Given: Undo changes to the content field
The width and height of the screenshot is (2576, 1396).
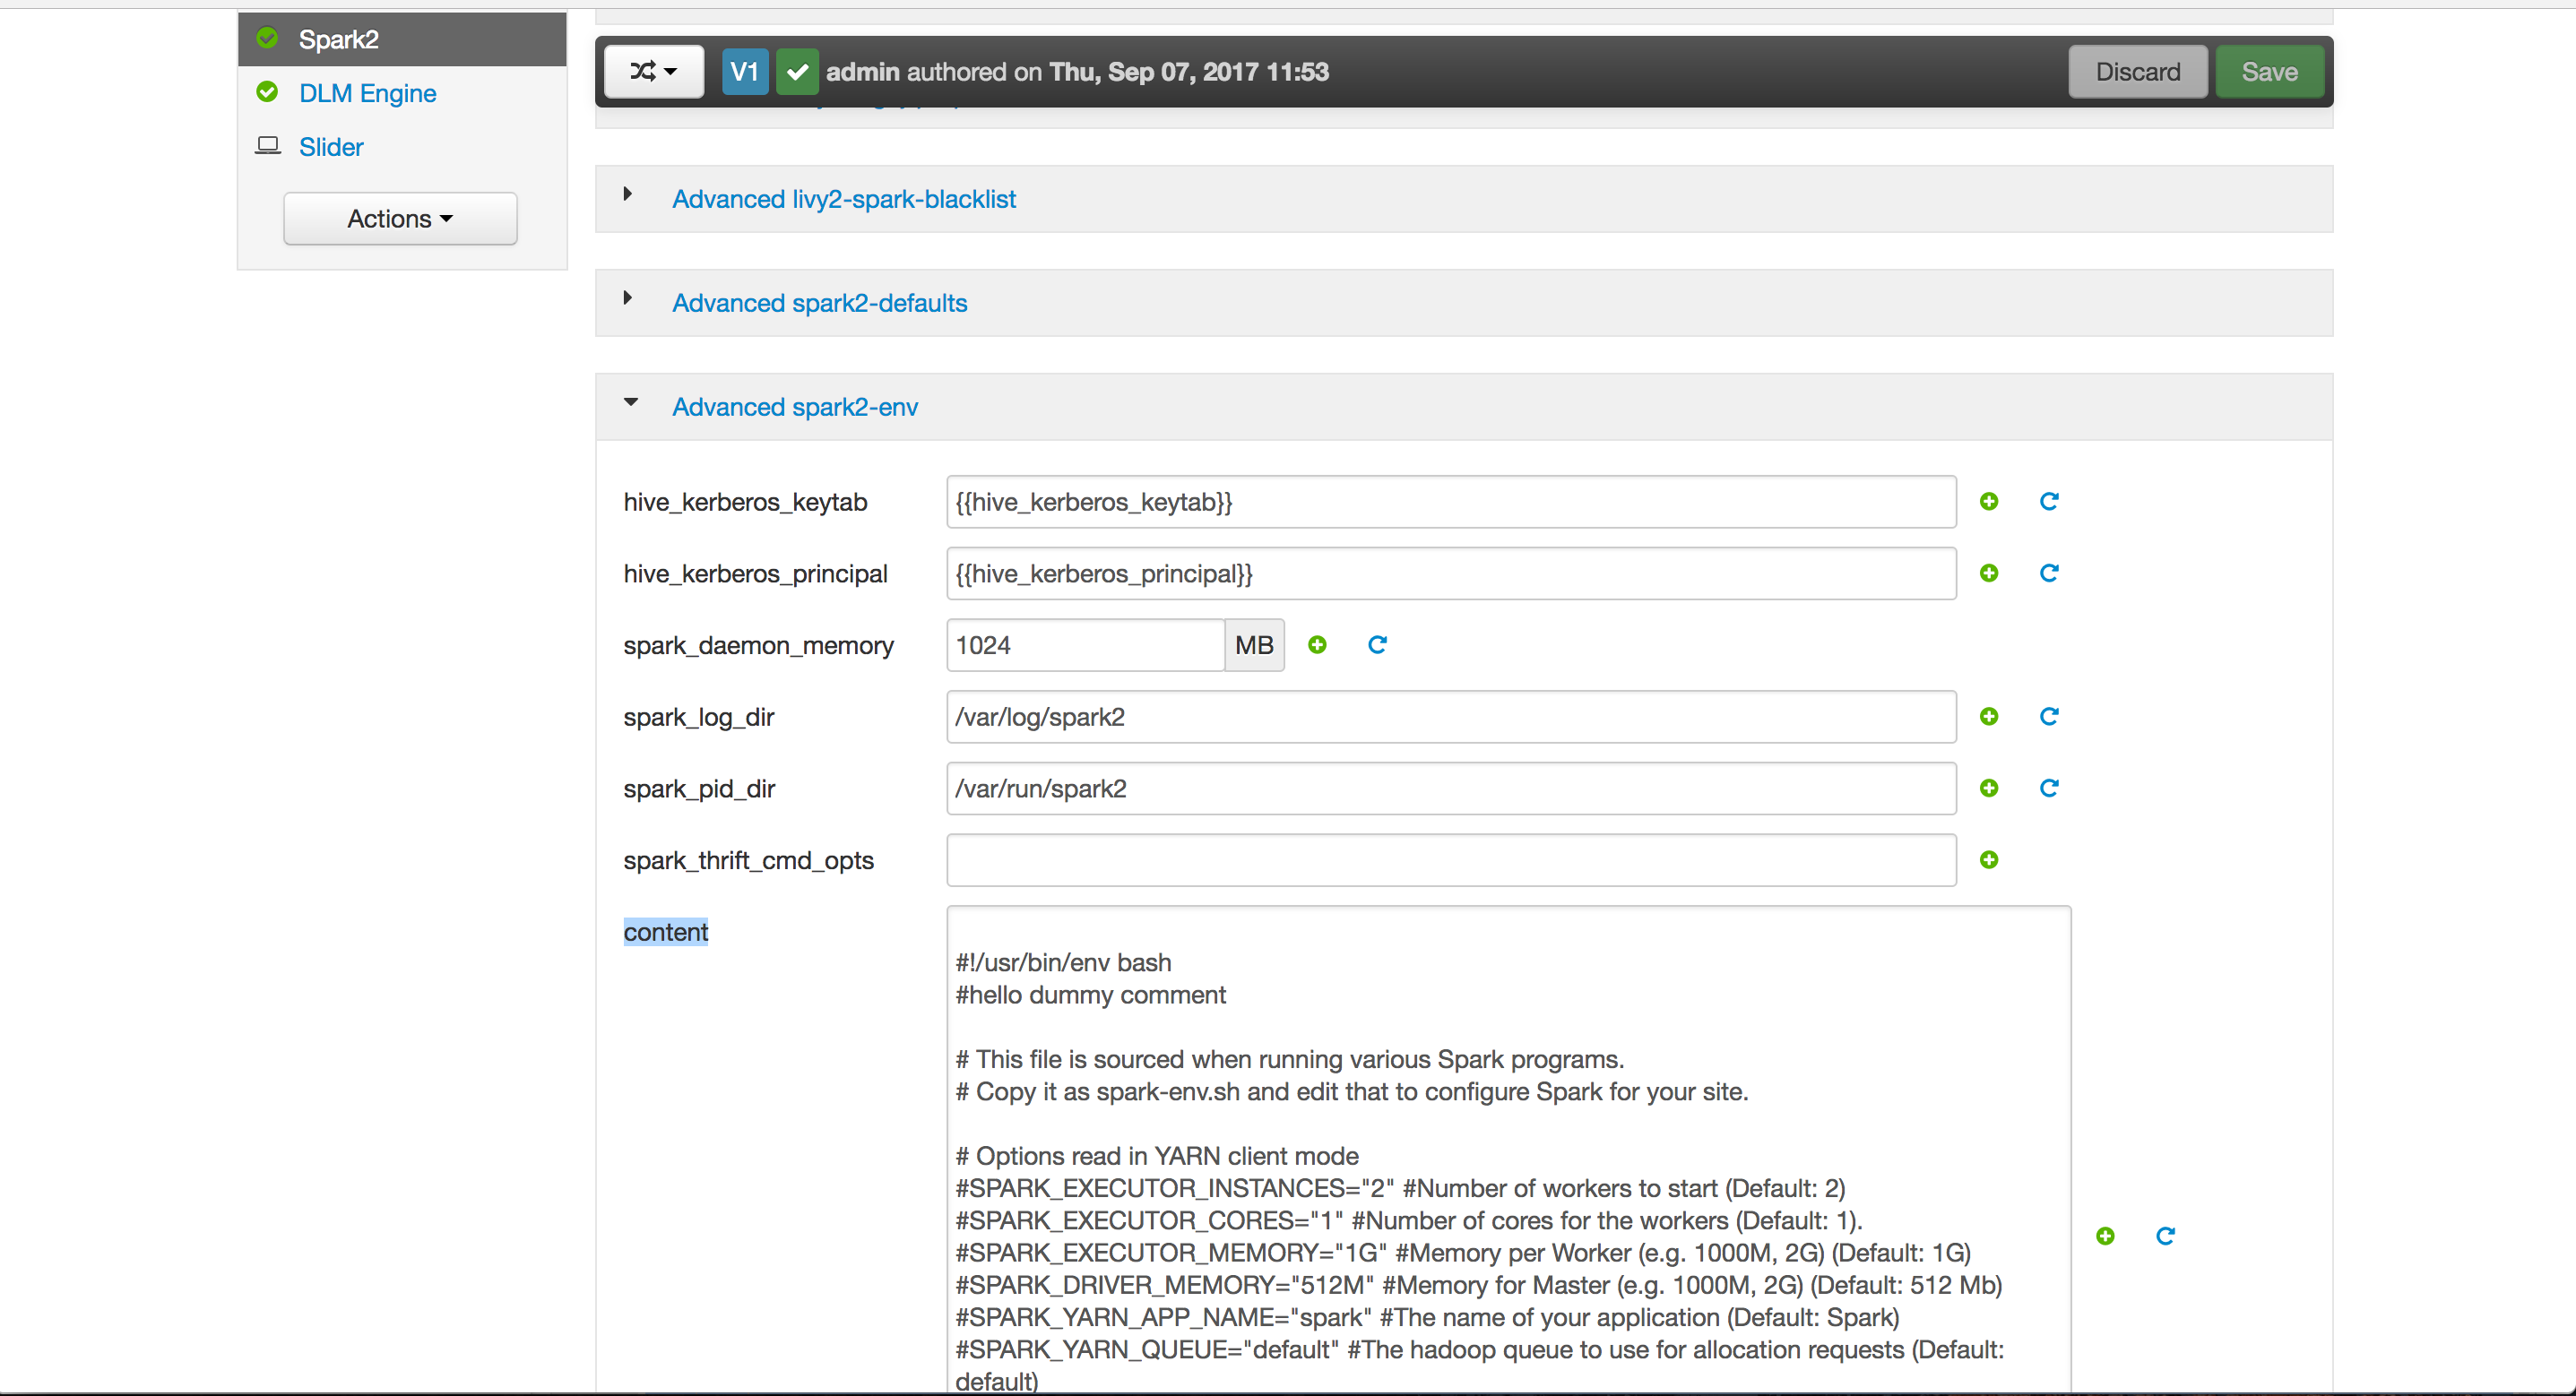Looking at the screenshot, I should 2166,1235.
